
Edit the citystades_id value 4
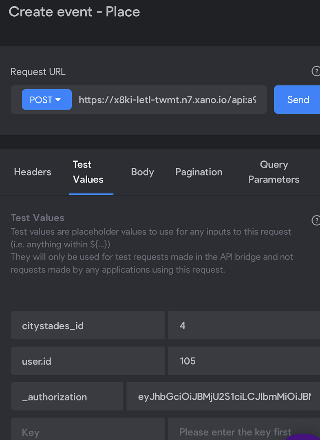[244, 325]
